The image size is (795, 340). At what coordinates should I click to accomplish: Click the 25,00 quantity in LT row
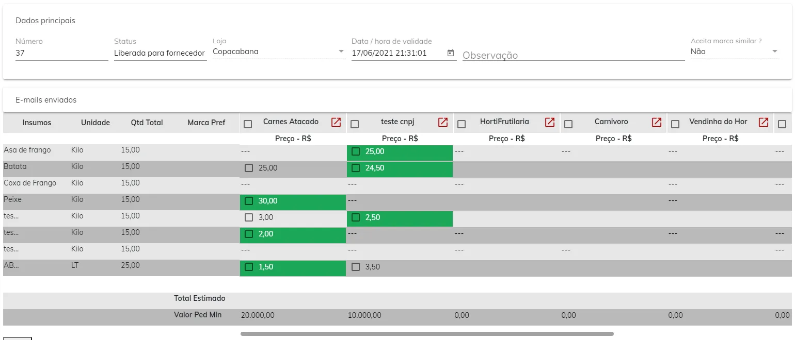tap(130, 265)
